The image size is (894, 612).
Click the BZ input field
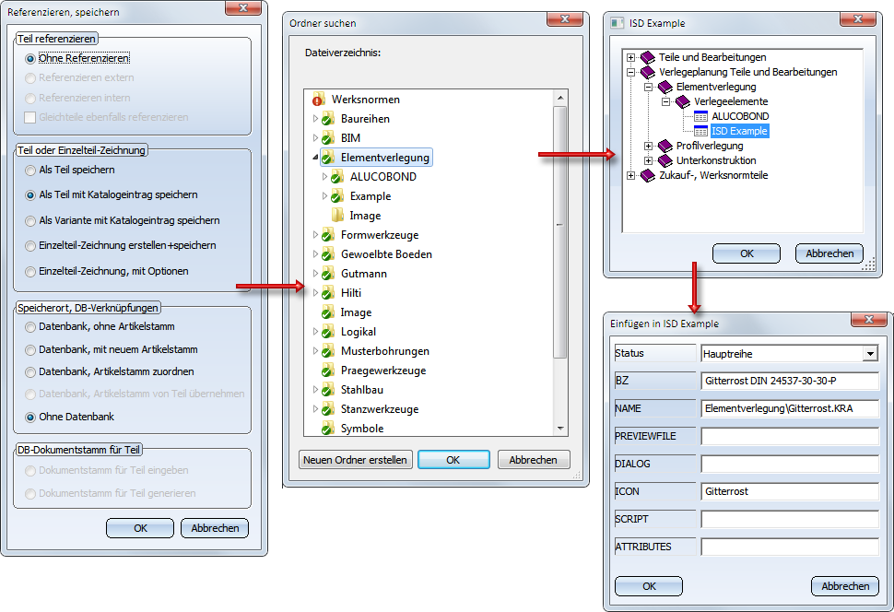pos(790,381)
